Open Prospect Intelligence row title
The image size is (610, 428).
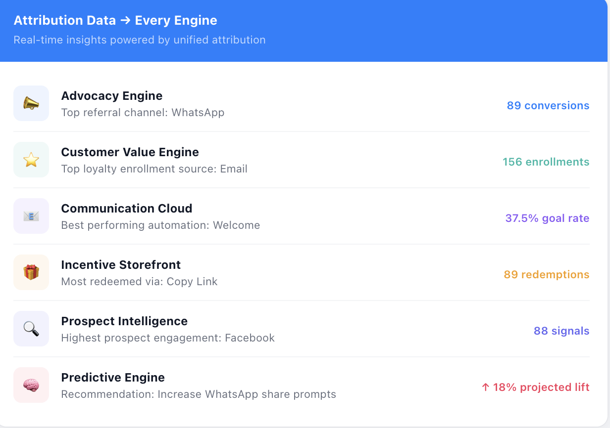[x=124, y=321]
